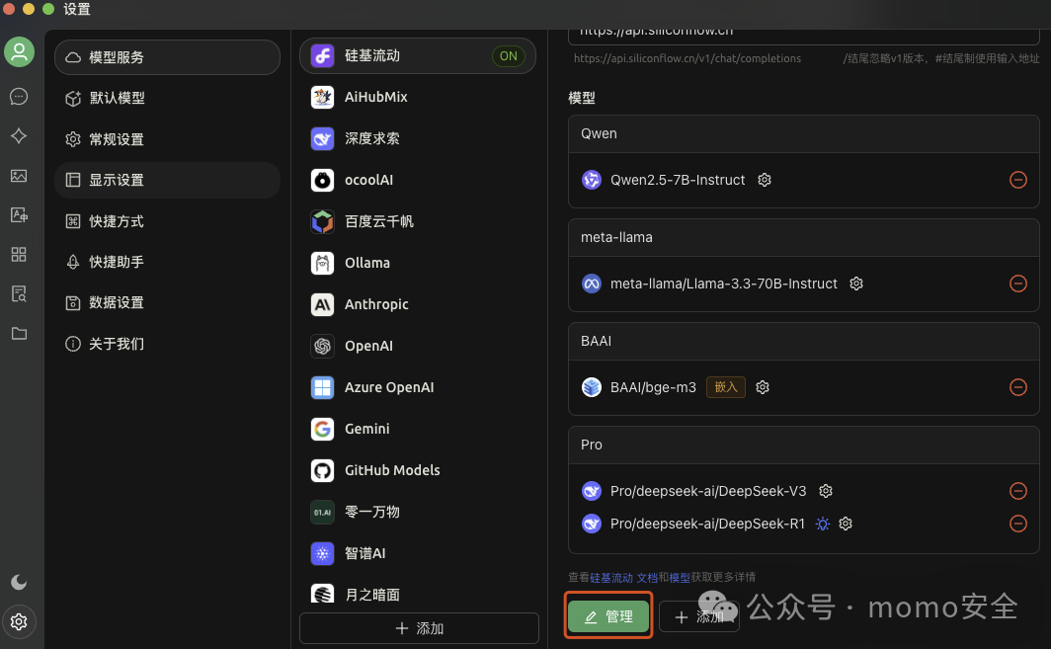This screenshot has height=649, width=1051.
Task: Click 添加 button next to 管理
Action: pyautogui.click(x=699, y=616)
